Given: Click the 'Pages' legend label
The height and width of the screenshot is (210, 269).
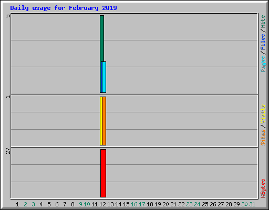Looking at the screenshot, I should pos(263,64).
